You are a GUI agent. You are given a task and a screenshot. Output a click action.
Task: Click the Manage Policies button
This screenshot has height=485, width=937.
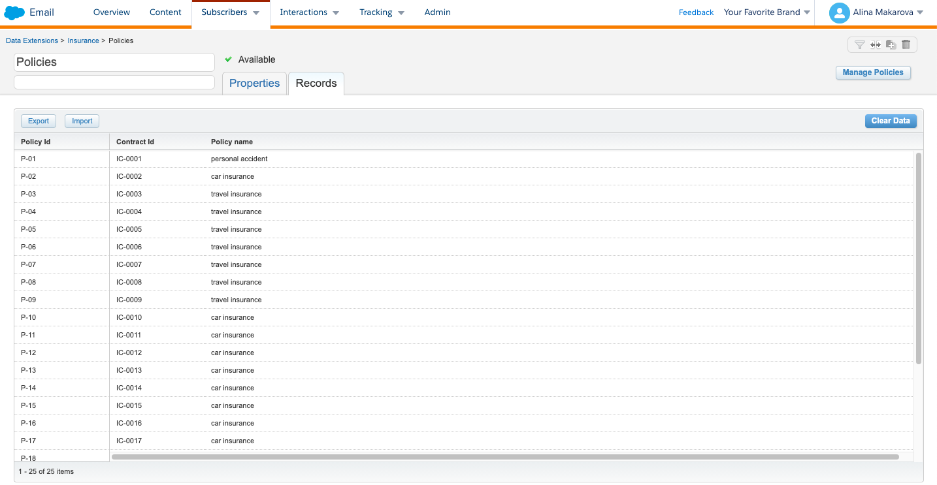[873, 72]
